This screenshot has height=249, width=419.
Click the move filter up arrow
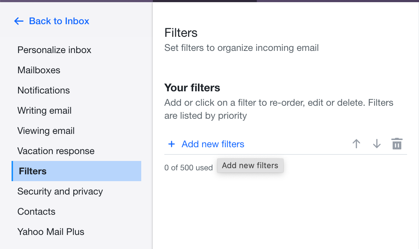tap(356, 144)
